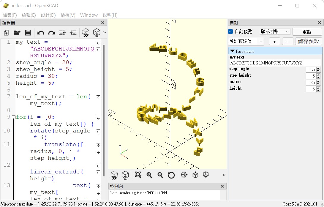
Task: Click the 儲存預設 save preset button
Action: tap(309, 42)
